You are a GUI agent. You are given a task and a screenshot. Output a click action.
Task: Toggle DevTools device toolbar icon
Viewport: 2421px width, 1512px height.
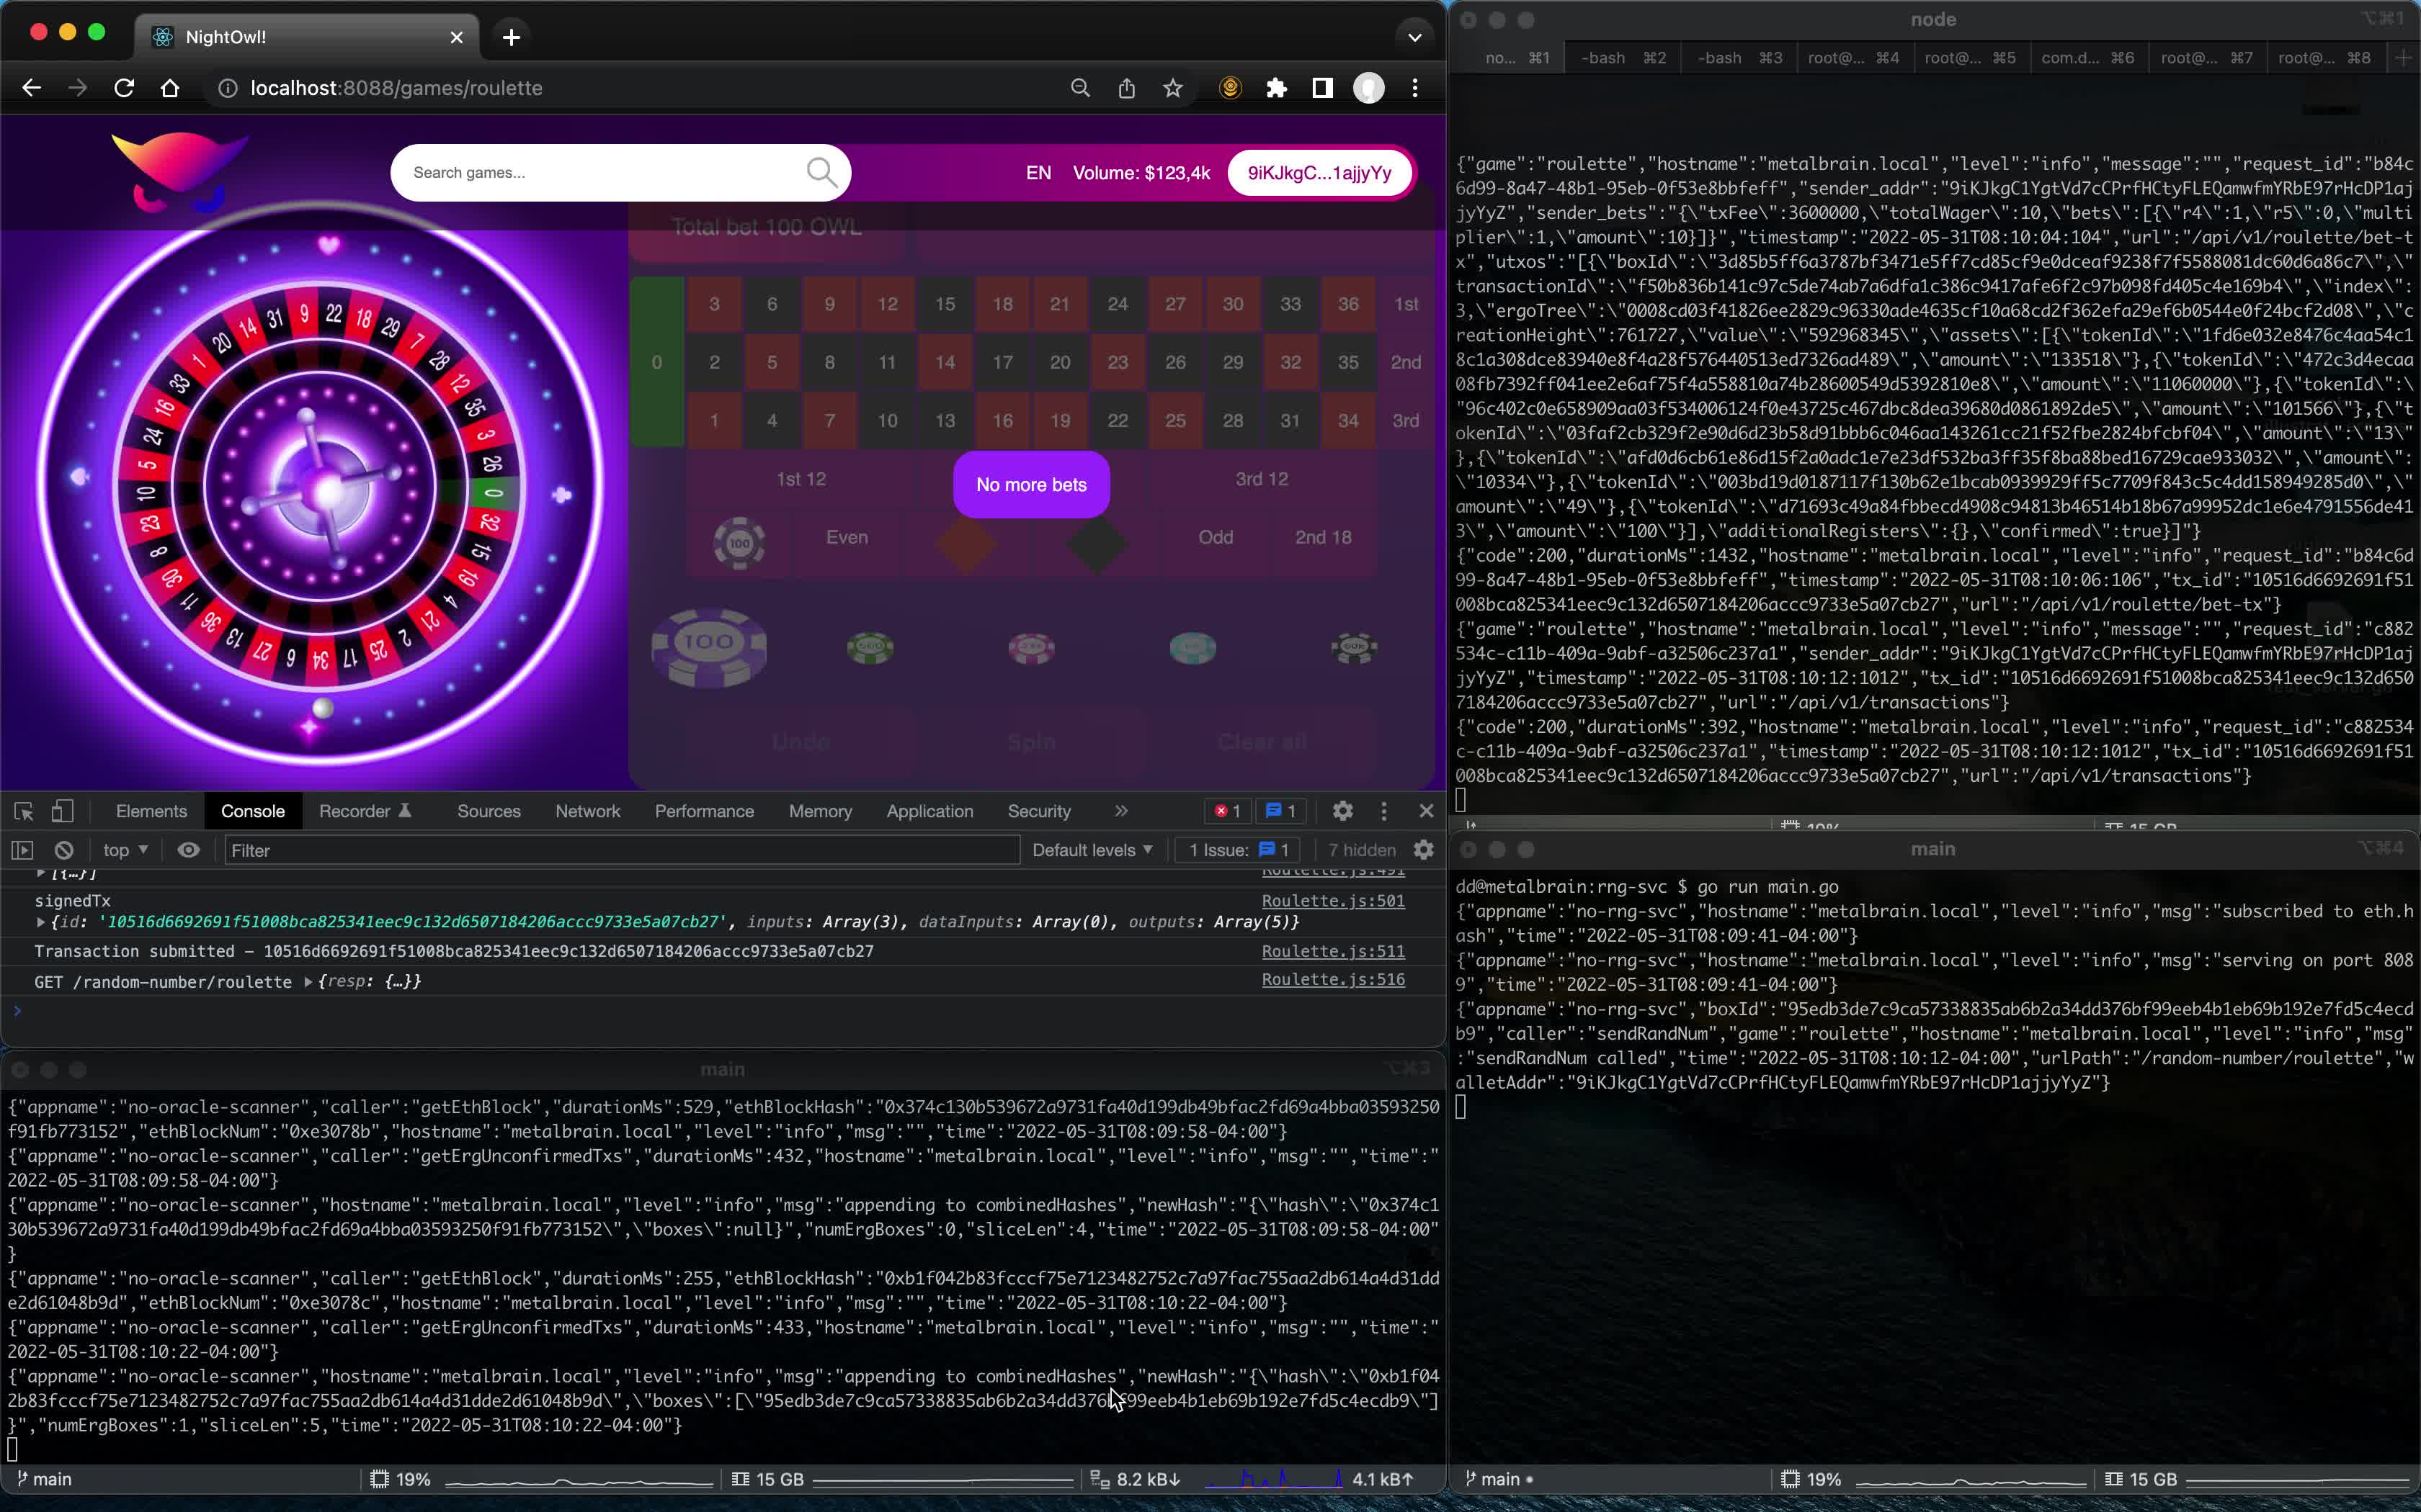point(62,811)
